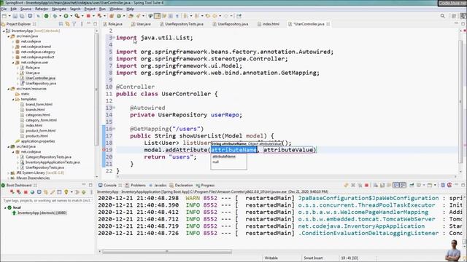Click Link with Editor icon in Project Explorer
This screenshot has width=467, height=262.
point(68,24)
